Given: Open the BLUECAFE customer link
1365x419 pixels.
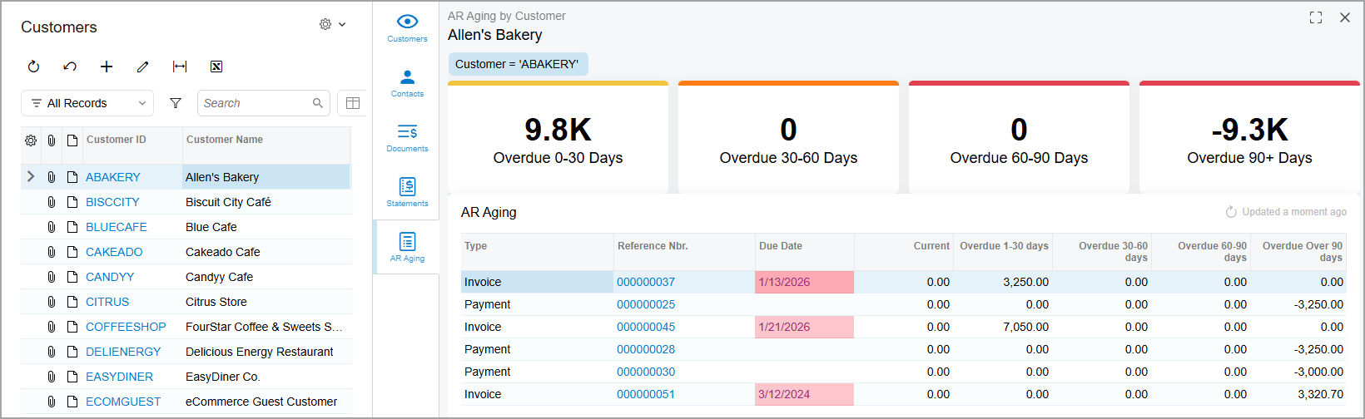Looking at the screenshot, I should click(117, 227).
